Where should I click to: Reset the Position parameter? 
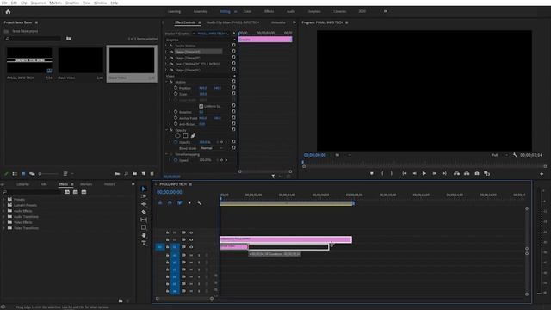[233, 88]
